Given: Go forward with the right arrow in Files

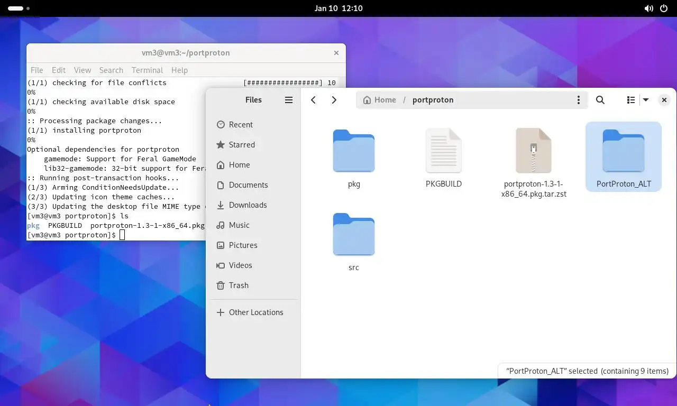Looking at the screenshot, I should pyautogui.click(x=334, y=100).
